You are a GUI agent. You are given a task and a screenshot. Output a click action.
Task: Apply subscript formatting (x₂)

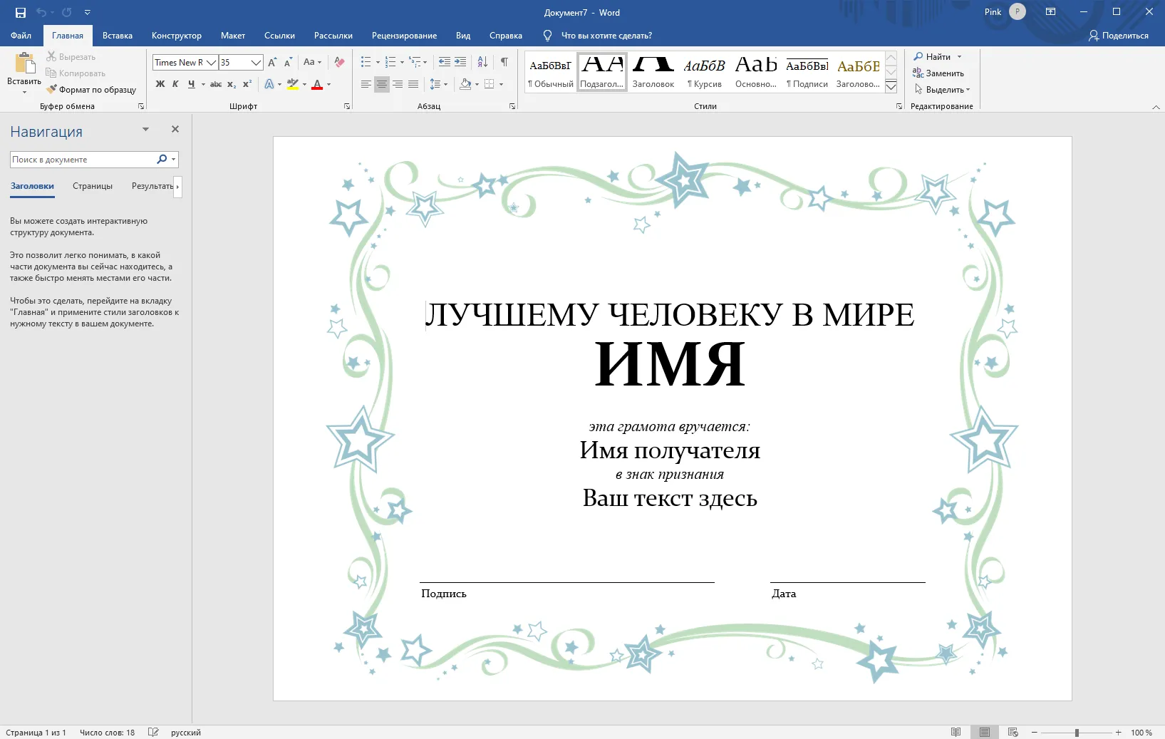232,84
